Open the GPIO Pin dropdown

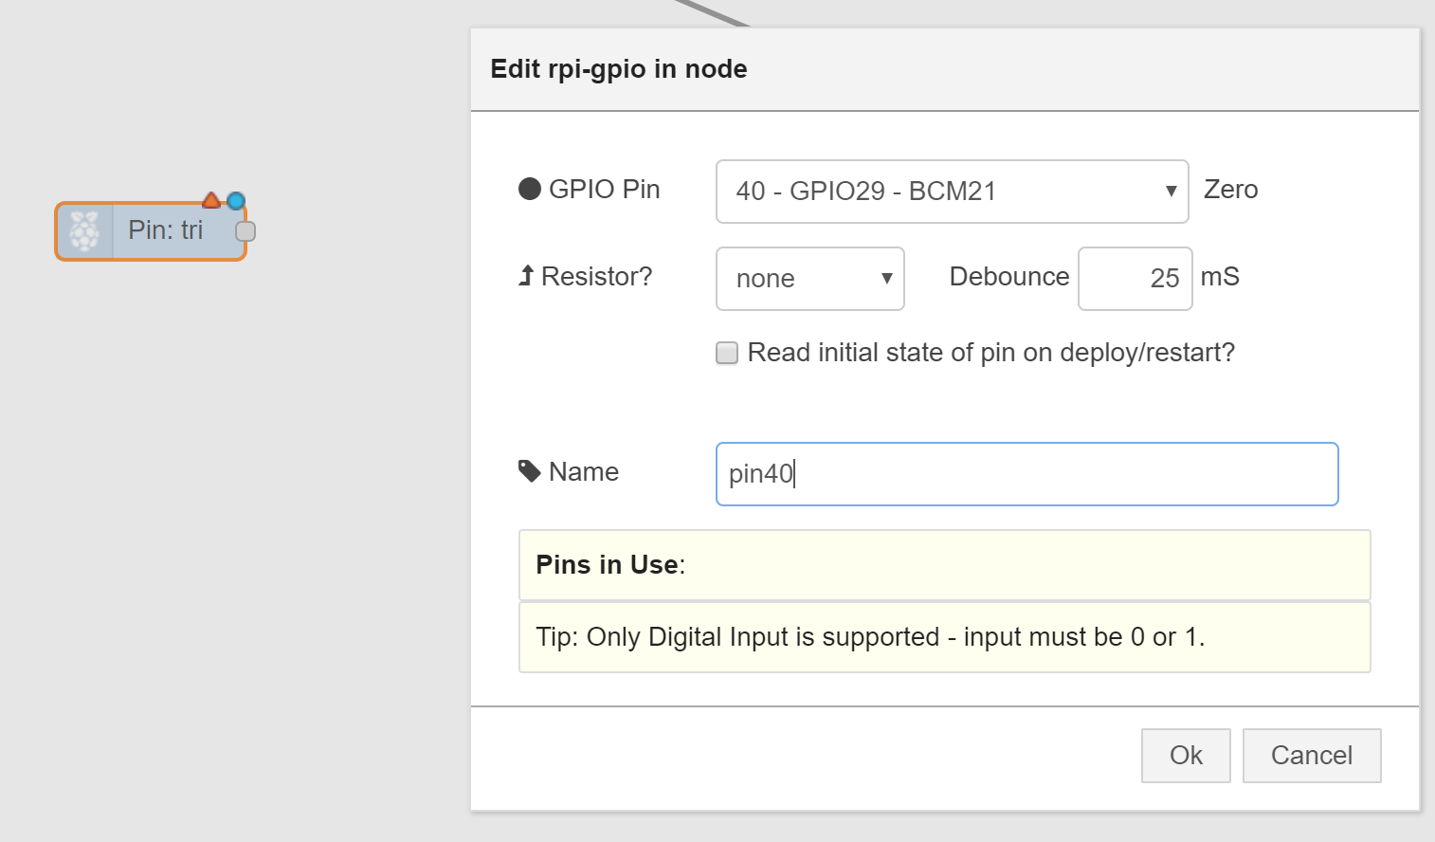(x=952, y=192)
